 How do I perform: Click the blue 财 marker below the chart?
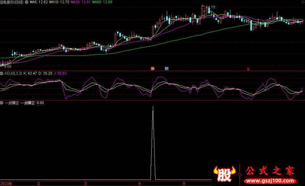166,69
